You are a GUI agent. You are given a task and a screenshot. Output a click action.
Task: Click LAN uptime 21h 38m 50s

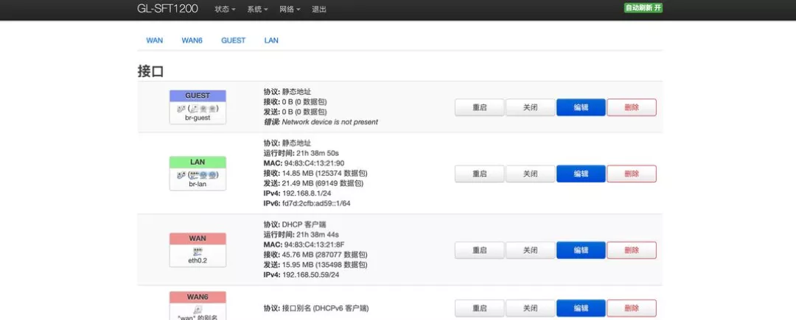point(317,153)
